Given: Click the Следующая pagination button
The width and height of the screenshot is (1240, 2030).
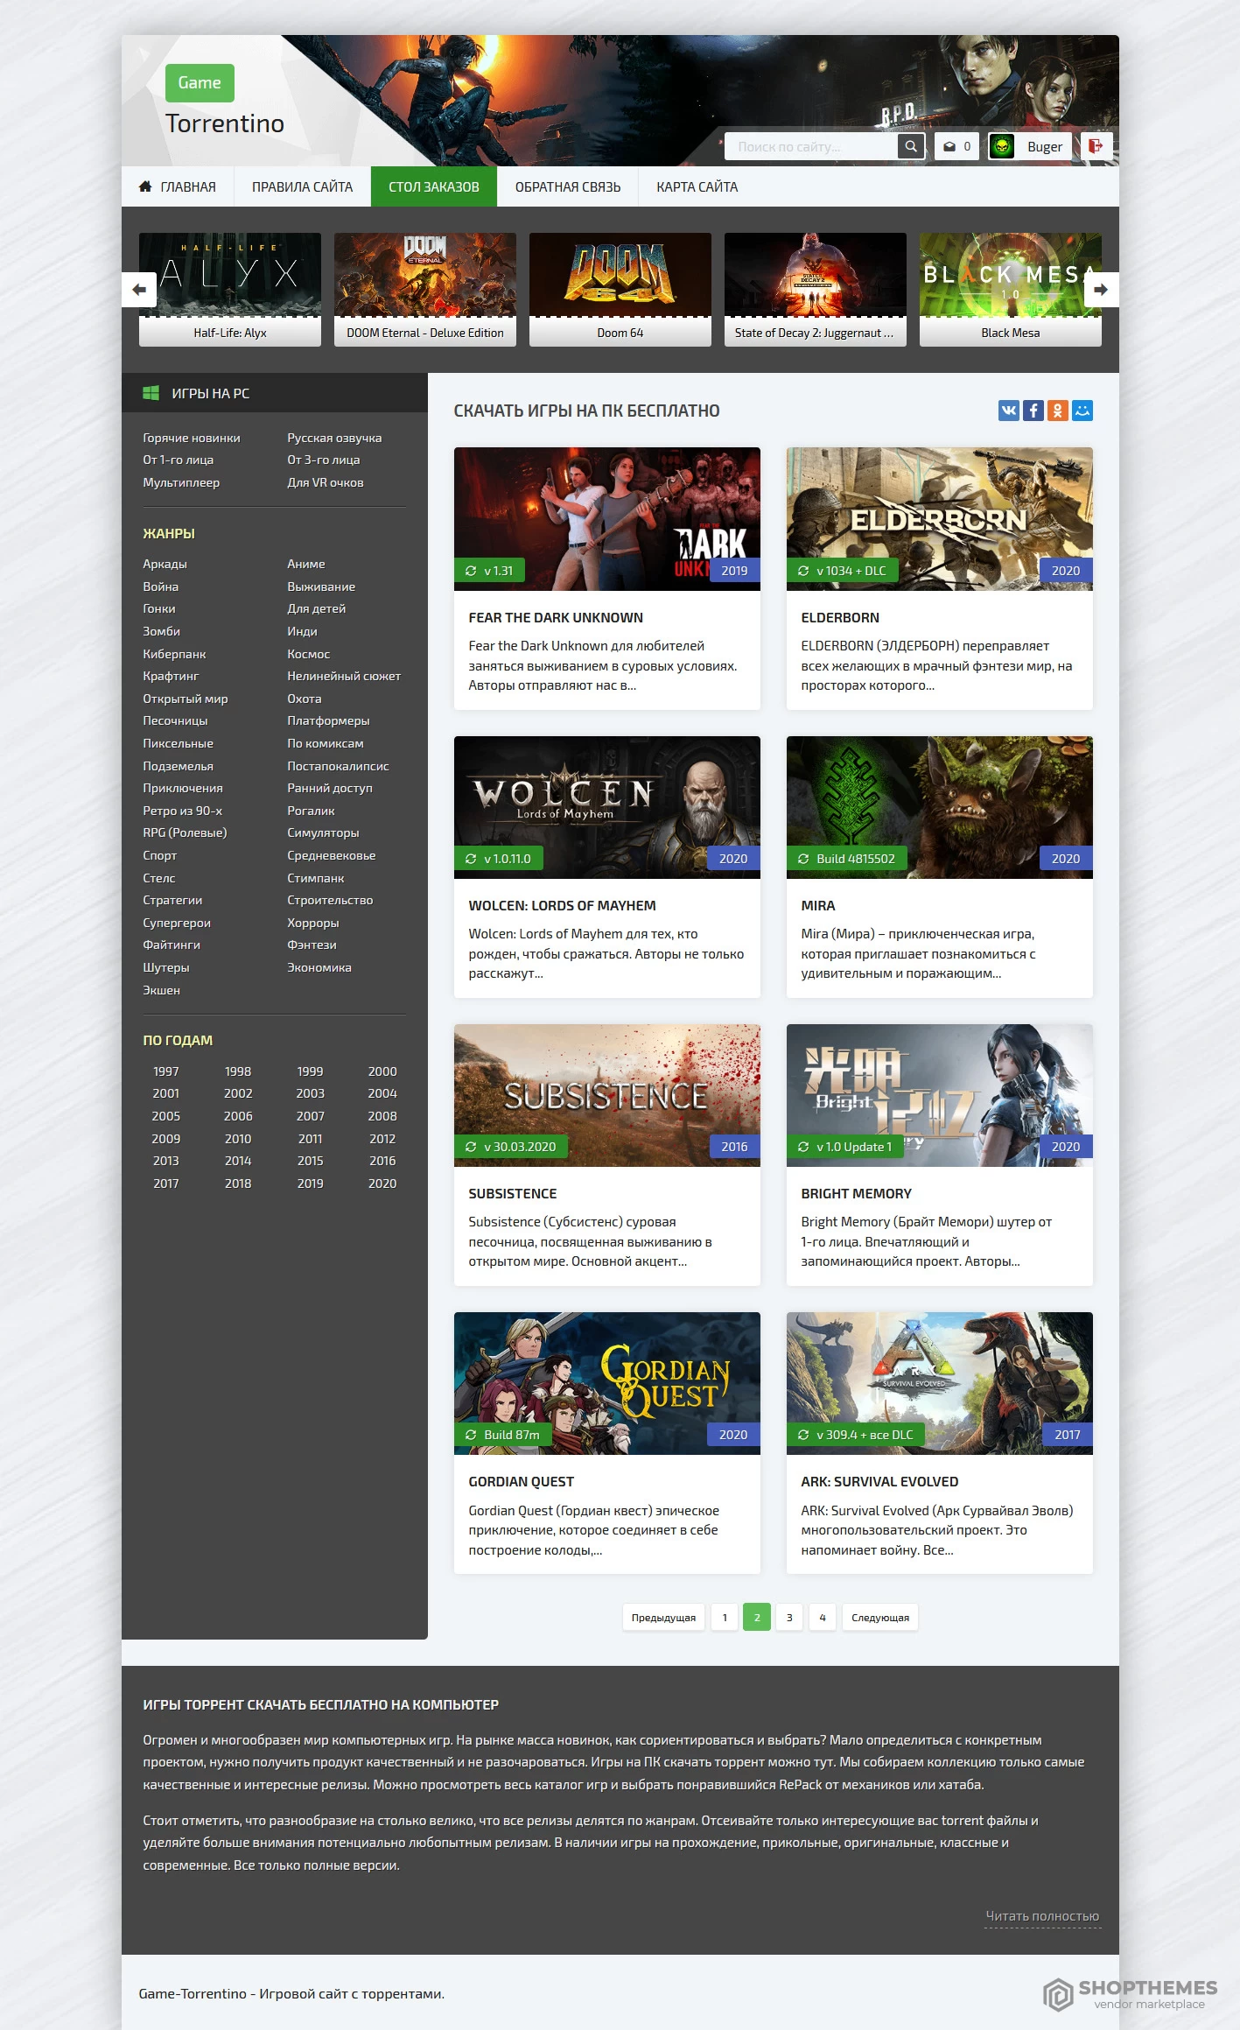Looking at the screenshot, I should click(x=880, y=1617).
